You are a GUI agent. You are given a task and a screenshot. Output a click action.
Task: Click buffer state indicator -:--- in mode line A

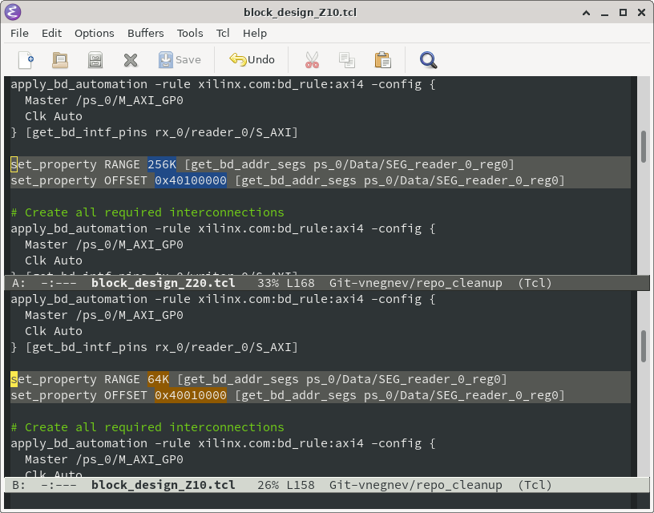pos(59,283)
